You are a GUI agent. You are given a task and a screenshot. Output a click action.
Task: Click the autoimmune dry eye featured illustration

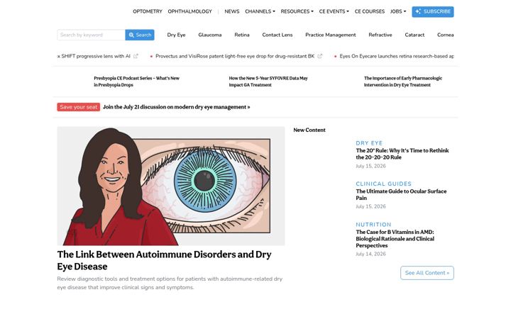(x=171, y=186)
